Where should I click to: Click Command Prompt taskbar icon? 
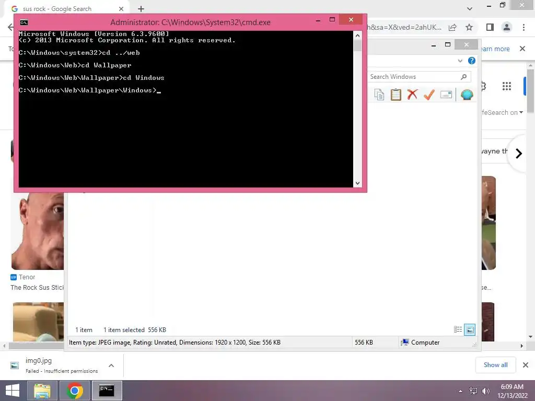tap(107, 391)
